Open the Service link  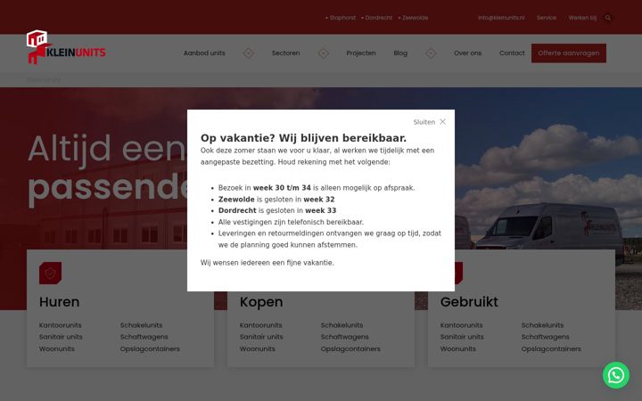pyautogui.click(x=547, y=18)
